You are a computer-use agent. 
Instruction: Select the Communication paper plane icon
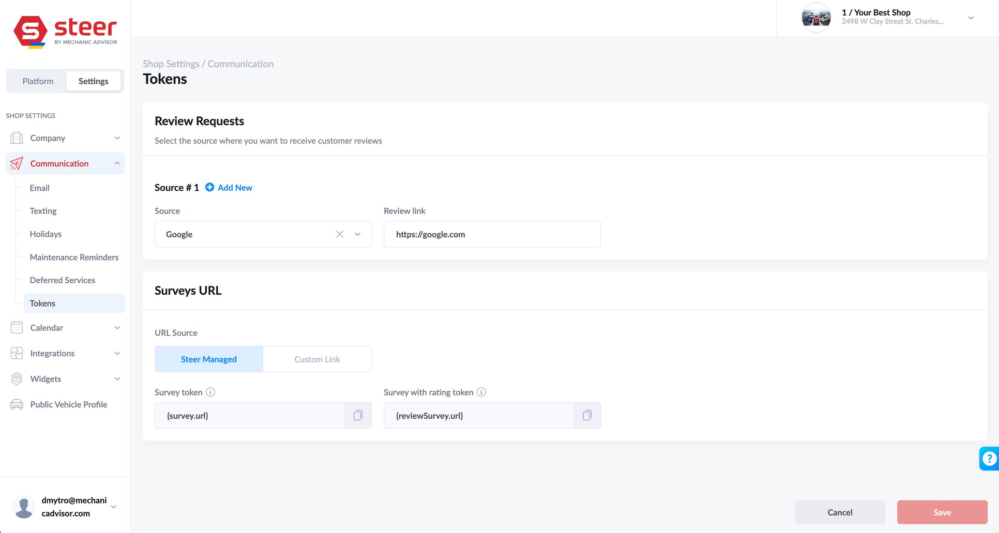pyautogui.click(x=16, y=163)
